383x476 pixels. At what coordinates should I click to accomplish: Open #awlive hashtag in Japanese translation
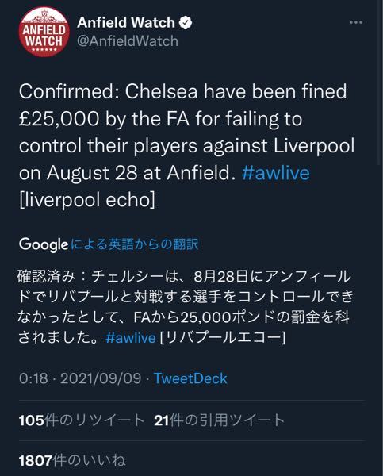(131, 338)
